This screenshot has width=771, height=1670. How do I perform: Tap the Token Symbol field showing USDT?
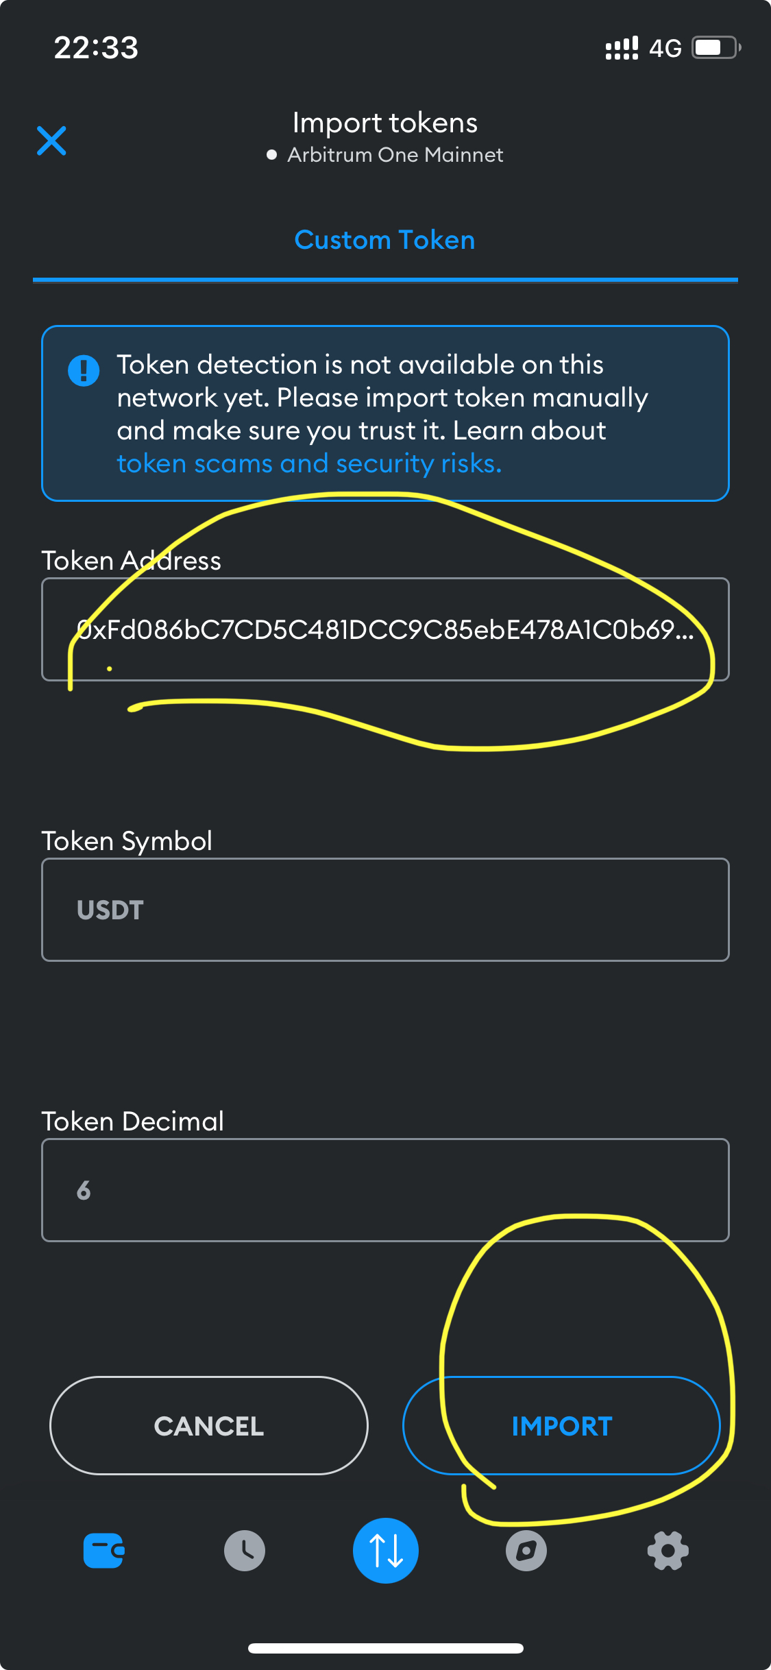(x=384, y=910)
